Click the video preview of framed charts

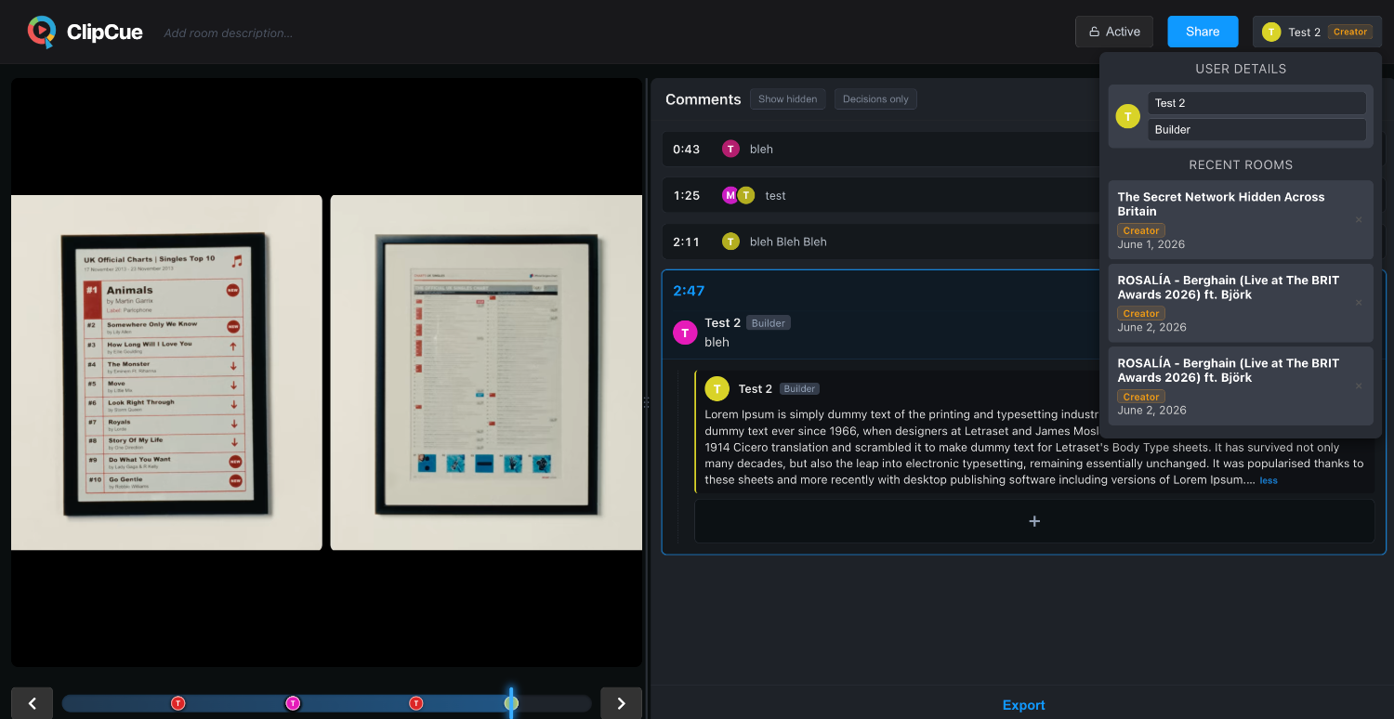point(326,373)
